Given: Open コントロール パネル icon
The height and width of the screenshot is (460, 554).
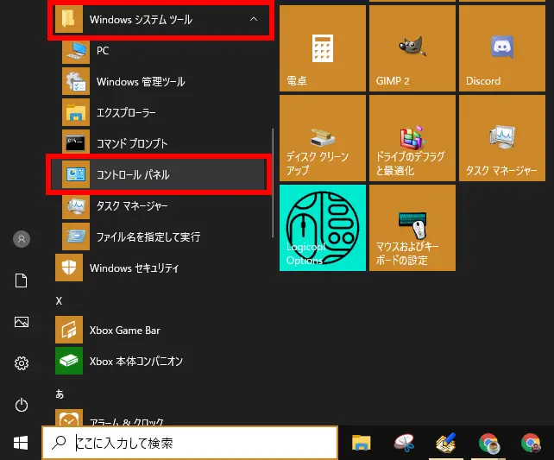Looking at the screenshot, I should tap(76, 174).
